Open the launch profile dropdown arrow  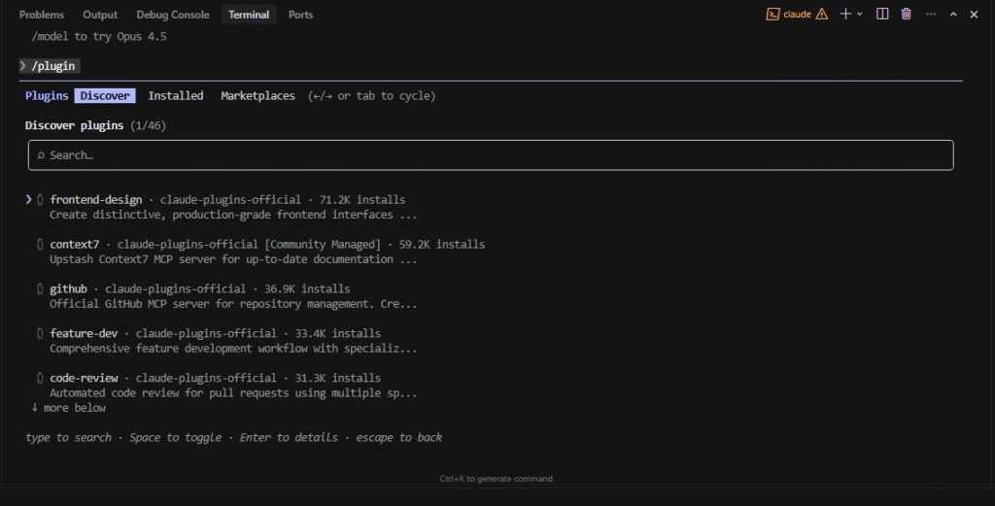[x=860, y=14]
